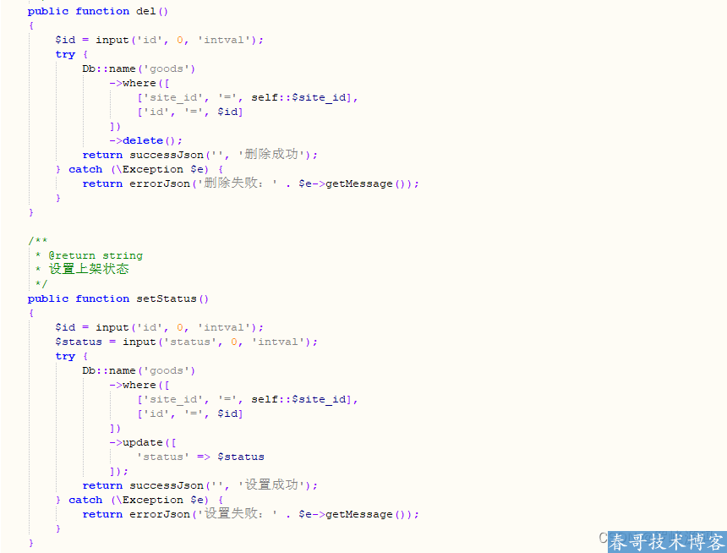Click the successJson line with '设置成功'
The width and height of the screenshot is (727, 553).
click(200, 485)
